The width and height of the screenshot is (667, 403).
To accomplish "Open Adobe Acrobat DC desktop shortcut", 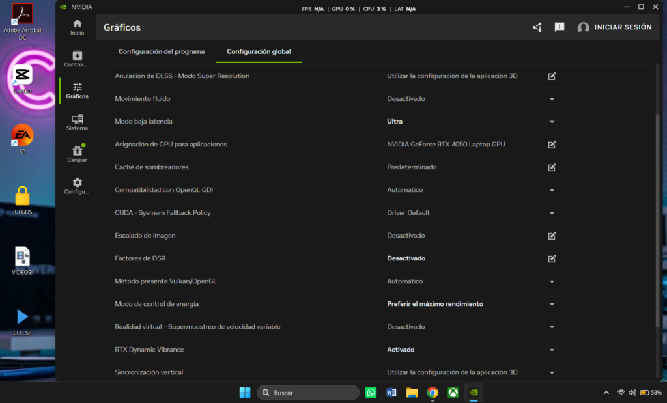I will [x=22, y=21].
